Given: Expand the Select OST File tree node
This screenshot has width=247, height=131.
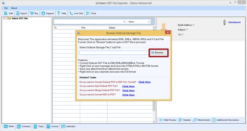Looking at the screenshot, I should (4, 19).
